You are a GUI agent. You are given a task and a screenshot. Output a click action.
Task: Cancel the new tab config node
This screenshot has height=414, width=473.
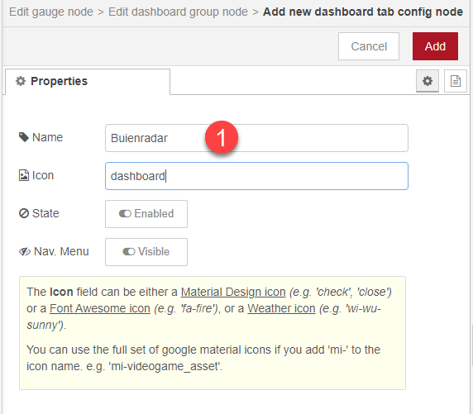[x=369, y=46]
